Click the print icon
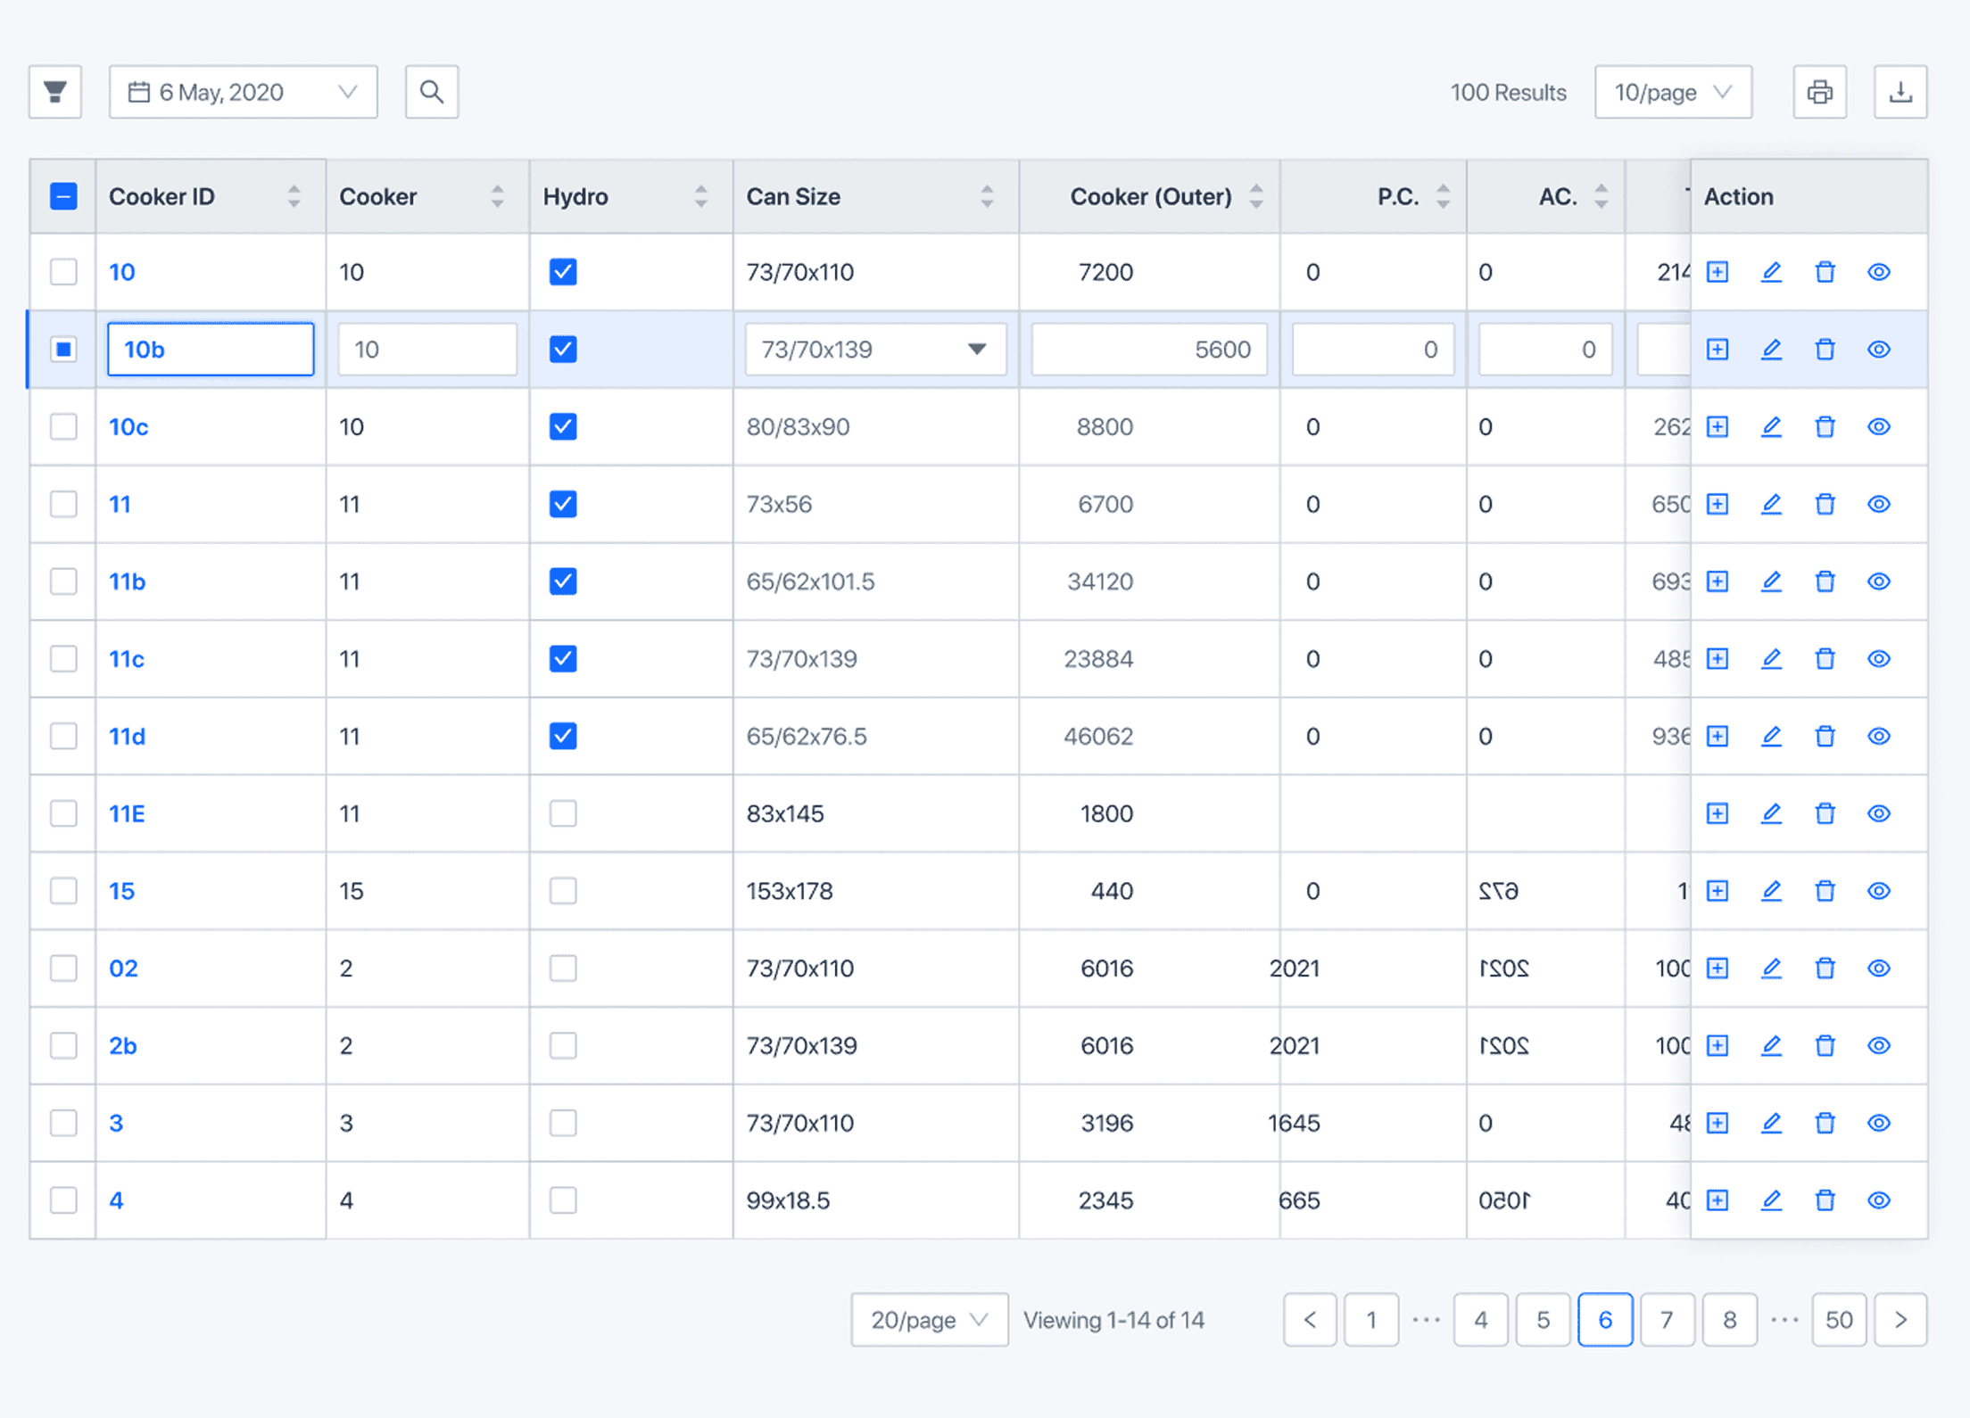This screenshot has width=1970, height=1418. pyautogui.click(x=1820, y=92)
